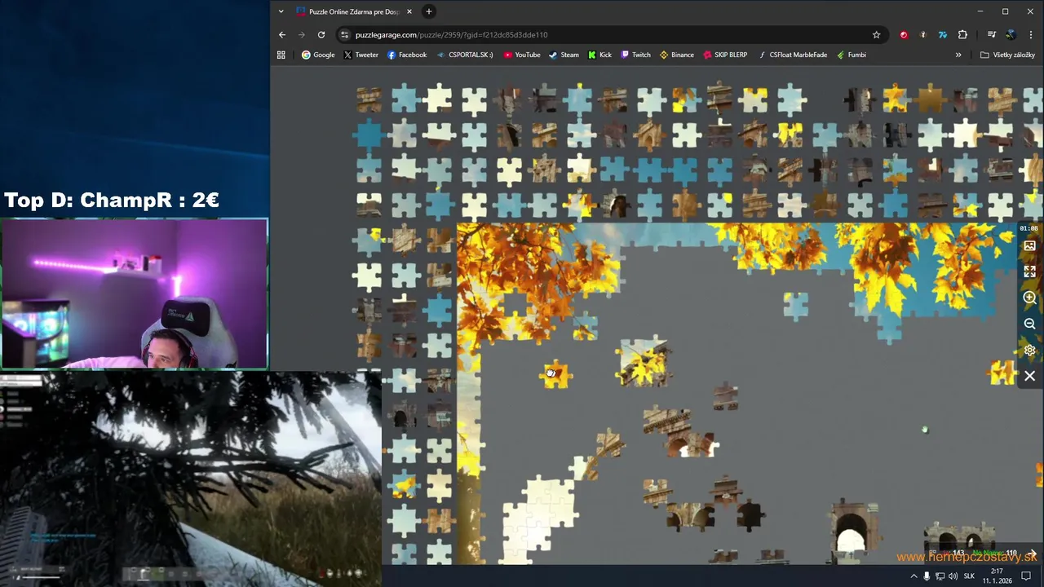
Task: Switch SLK keyboard language
Action: [x=969, y=576]
